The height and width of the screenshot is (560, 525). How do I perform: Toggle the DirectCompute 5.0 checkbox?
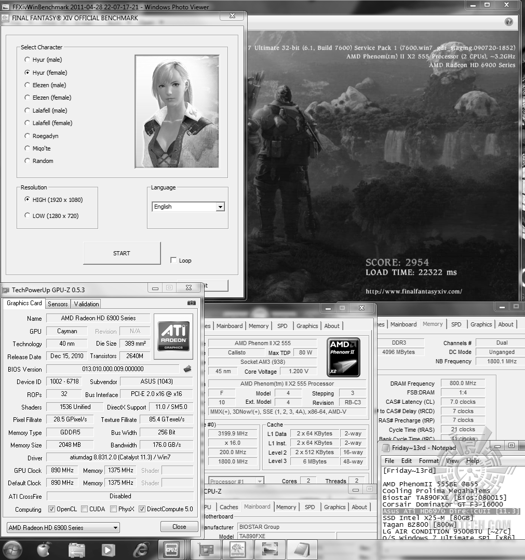142,509
